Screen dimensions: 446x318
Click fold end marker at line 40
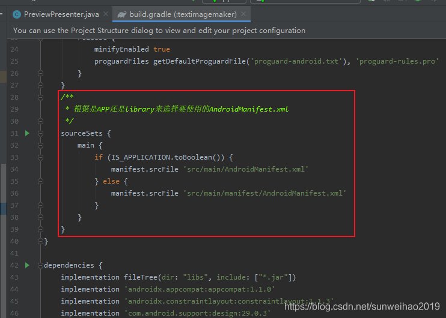click(x=40, y=241)
